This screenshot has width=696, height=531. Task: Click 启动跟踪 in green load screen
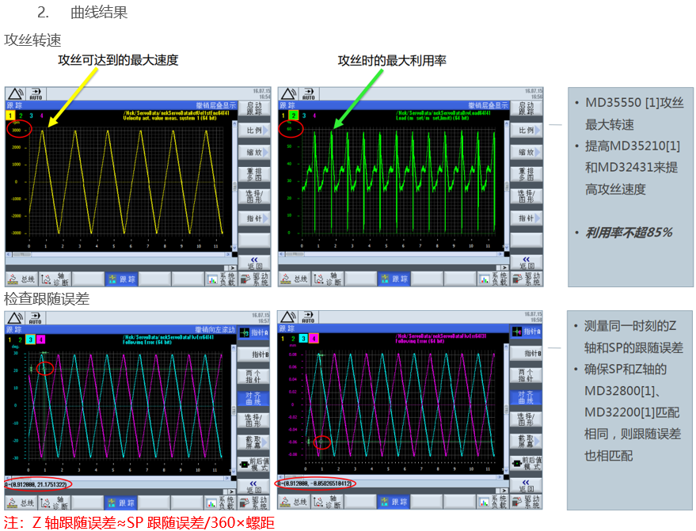tap(527, 108)
